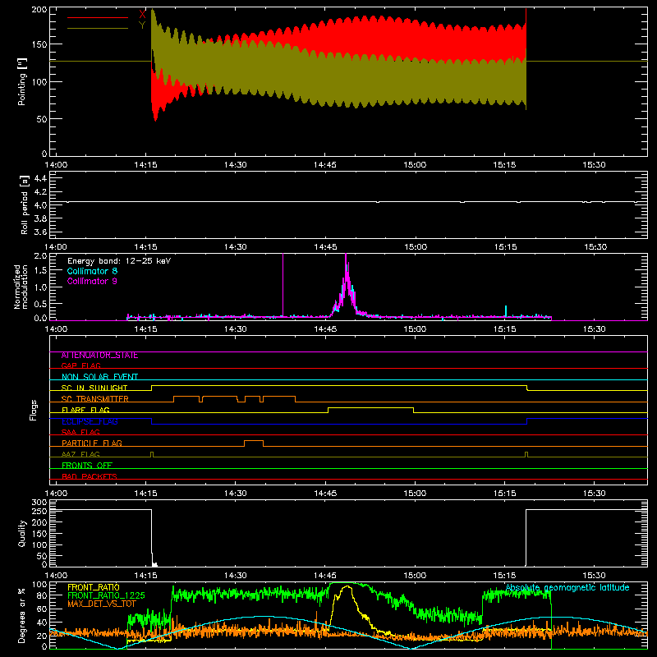This screenshot has height=657, width=657.
Task: Click the ECLIPSE_FLAG label
Action: (90, 421)
